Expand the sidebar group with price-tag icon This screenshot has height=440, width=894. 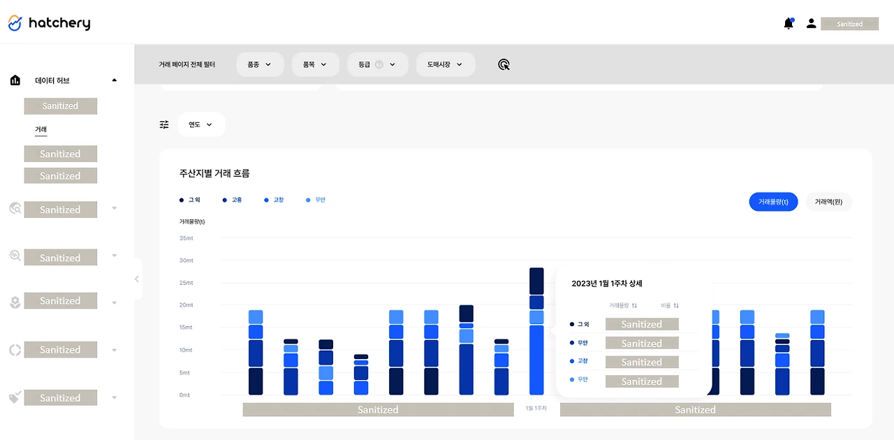115,398
